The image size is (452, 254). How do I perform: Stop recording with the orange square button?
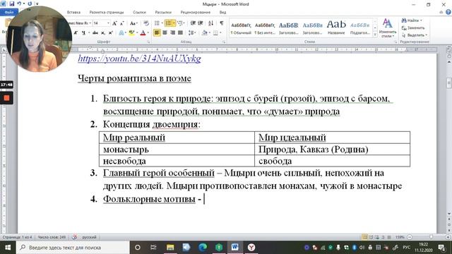6,98
